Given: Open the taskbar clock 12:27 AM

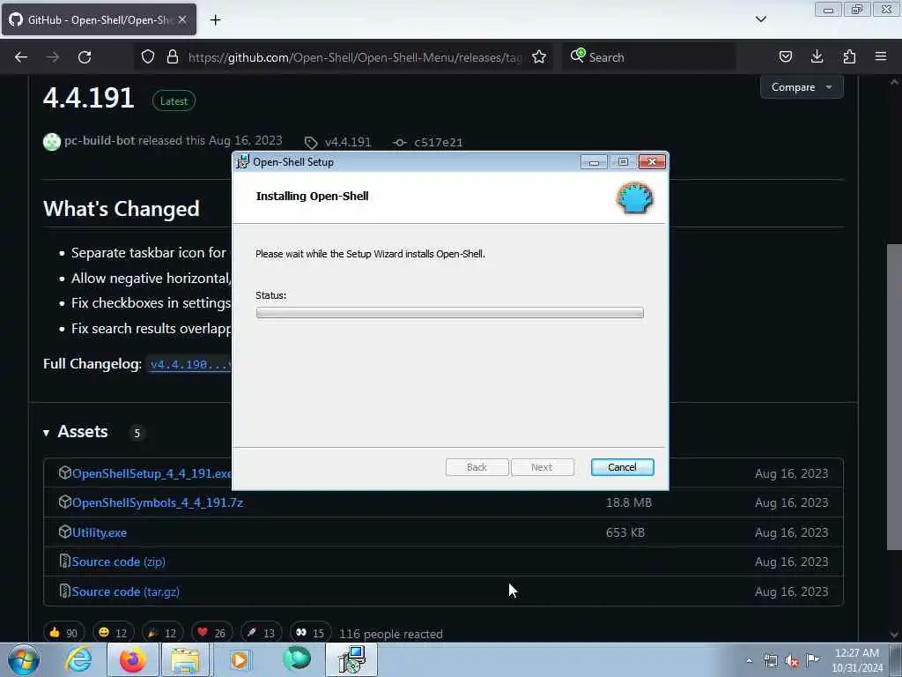Looking at the screenshot, I should click(857, 660).
